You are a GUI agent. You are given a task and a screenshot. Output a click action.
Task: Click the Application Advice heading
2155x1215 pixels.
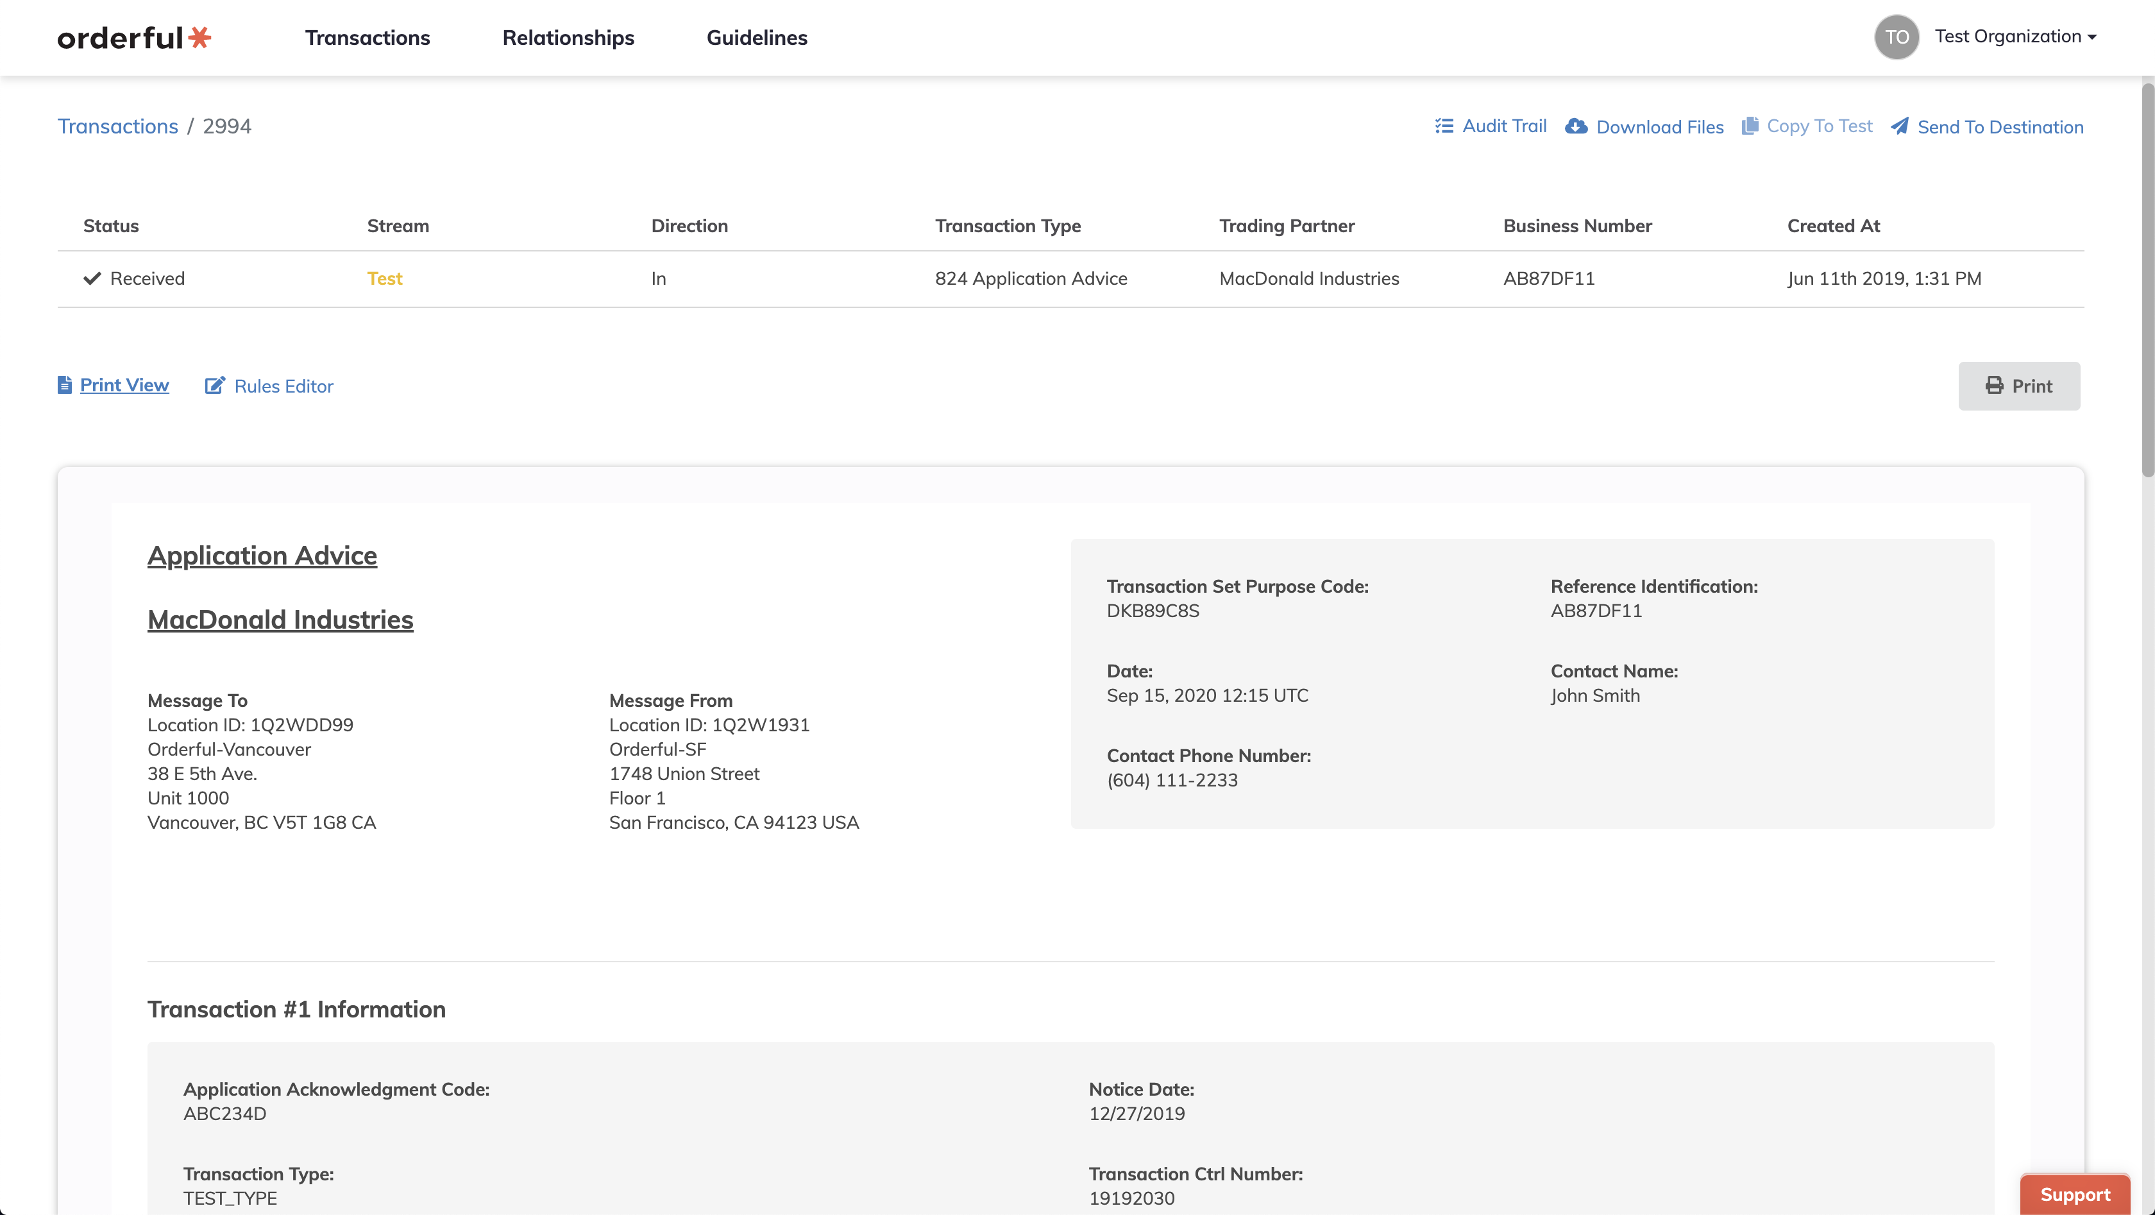click(262, 556)
